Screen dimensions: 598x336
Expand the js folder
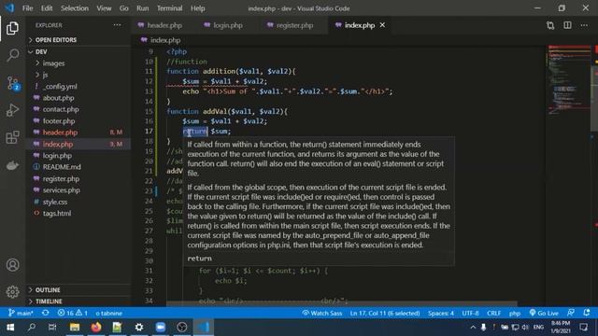(x=78, y=75)
